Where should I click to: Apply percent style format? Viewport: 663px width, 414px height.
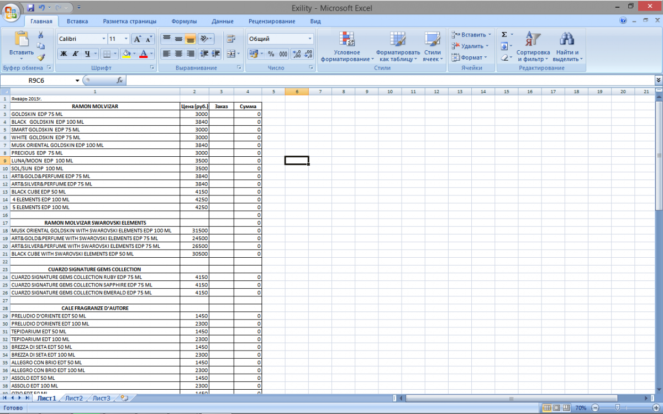coord(271,54)
